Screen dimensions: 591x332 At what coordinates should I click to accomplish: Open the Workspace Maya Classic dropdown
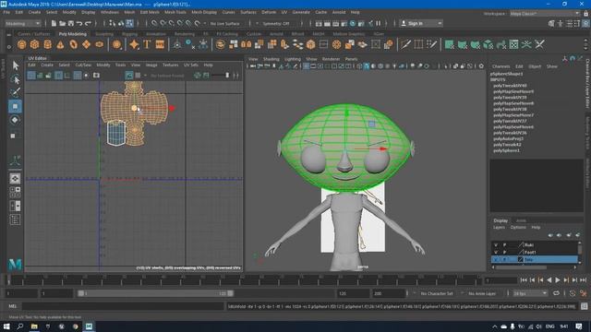pyautogui.click(x=545, y=14)
